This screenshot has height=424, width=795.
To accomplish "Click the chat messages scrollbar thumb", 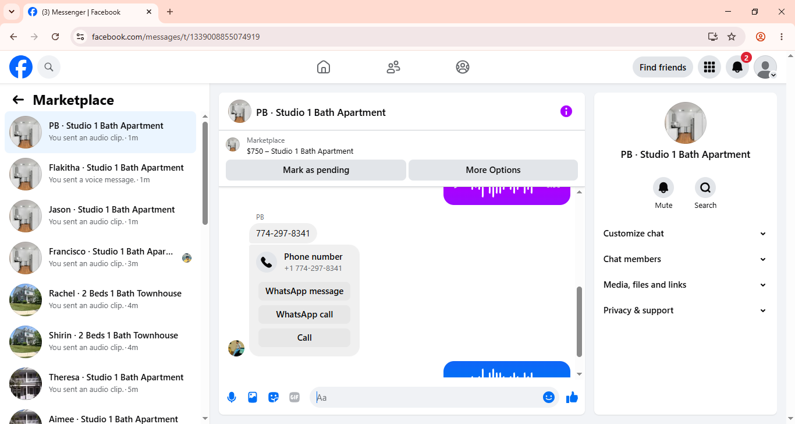I will [579, 321].
